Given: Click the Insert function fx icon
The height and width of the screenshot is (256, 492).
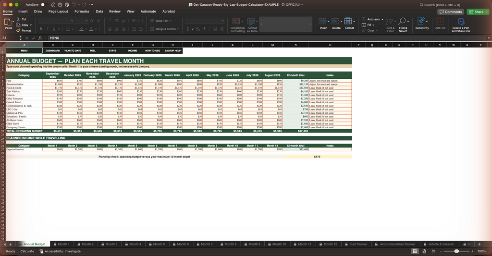Looking at the screenshot, I should [x=40, y=38].
